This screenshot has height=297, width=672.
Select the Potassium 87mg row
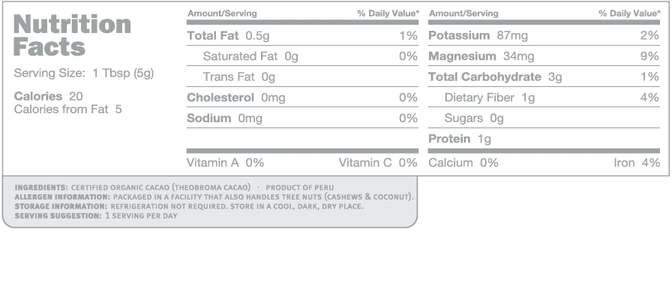click(x=544, y=35)
